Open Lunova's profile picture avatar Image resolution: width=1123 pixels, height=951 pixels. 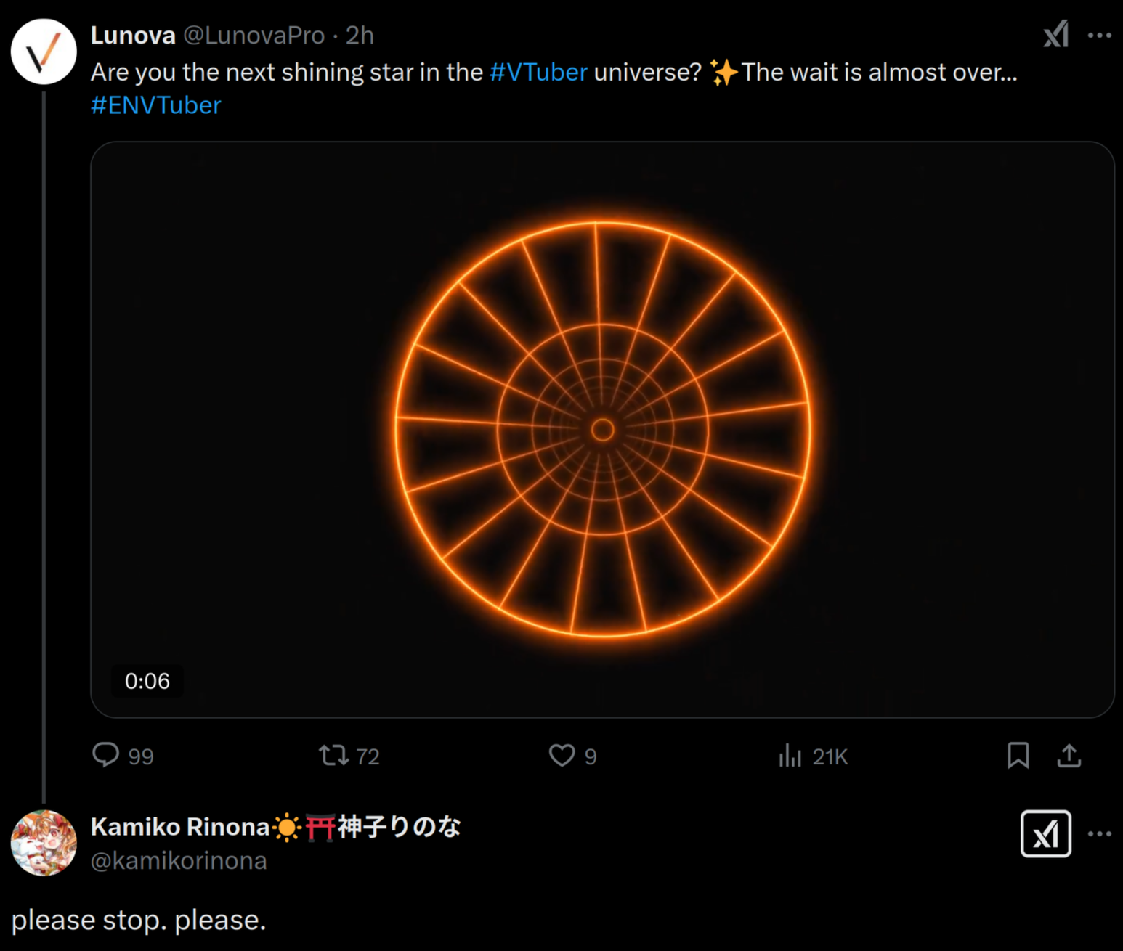coord(44,52)
